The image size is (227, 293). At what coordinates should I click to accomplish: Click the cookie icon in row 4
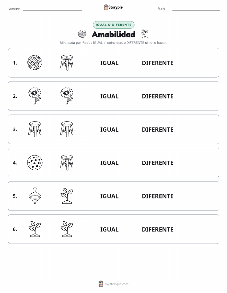click(35, 163)
